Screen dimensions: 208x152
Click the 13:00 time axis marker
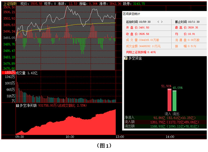click(120, 137)
